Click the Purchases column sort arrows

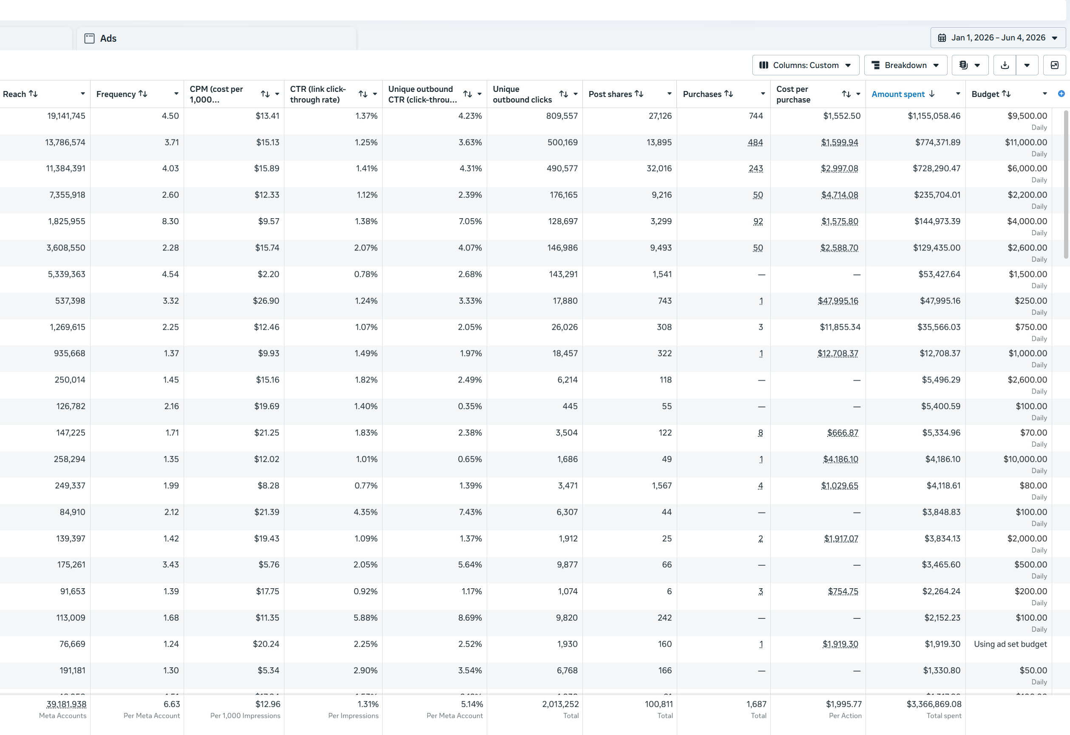(x=728, y=94)
